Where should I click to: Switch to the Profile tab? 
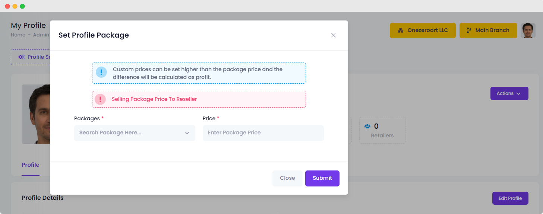pyautogui.click(x=31, y=165)
